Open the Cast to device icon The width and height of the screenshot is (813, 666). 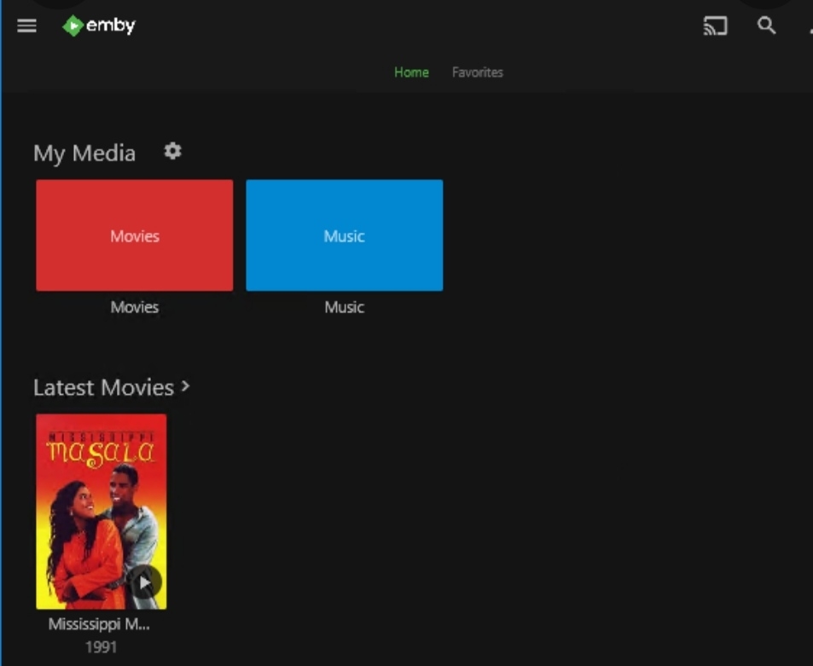tap(715, 26)
